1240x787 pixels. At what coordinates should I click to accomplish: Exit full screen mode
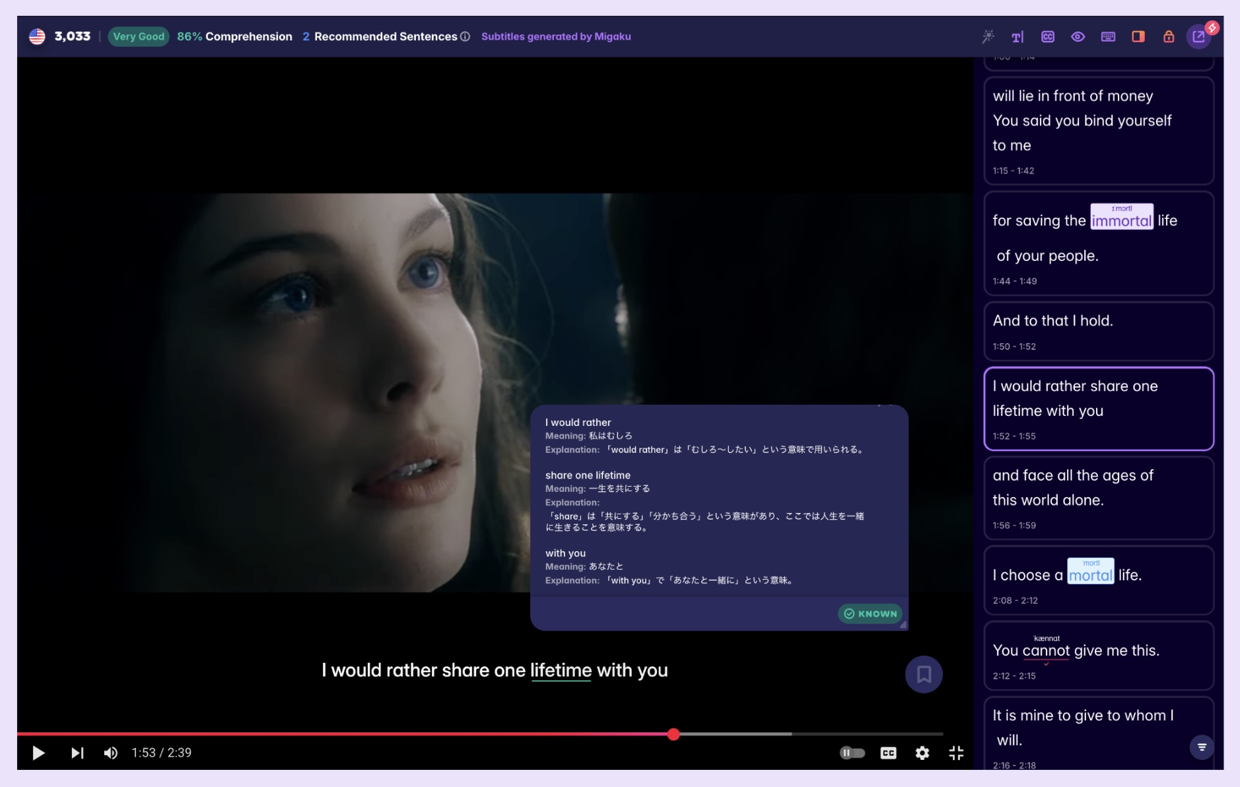coord(956,753)
